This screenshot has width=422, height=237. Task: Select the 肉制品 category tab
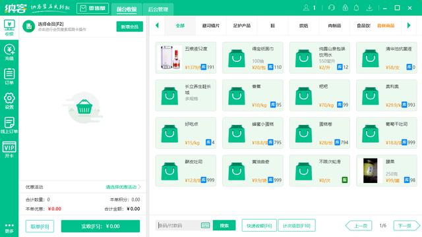point(334,26)
